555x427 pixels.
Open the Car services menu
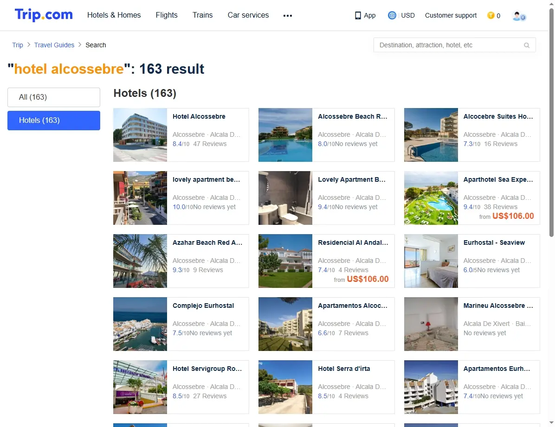point(248,15)
